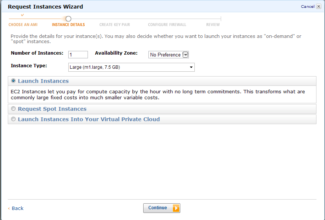Choose the Request Spot Instances radio button
This screenshot has height=220, width=325.
(14, 109)
